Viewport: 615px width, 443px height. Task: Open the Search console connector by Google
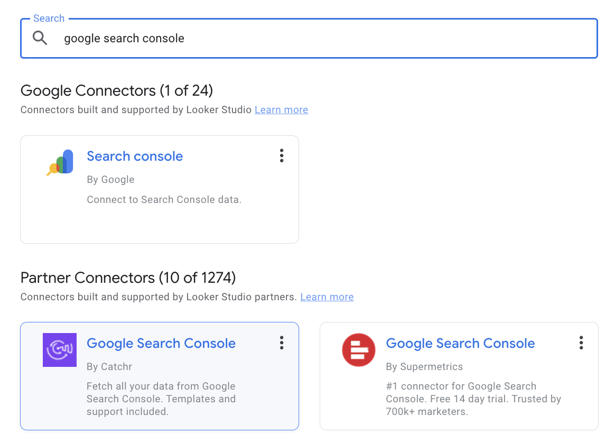coord(135,156)
